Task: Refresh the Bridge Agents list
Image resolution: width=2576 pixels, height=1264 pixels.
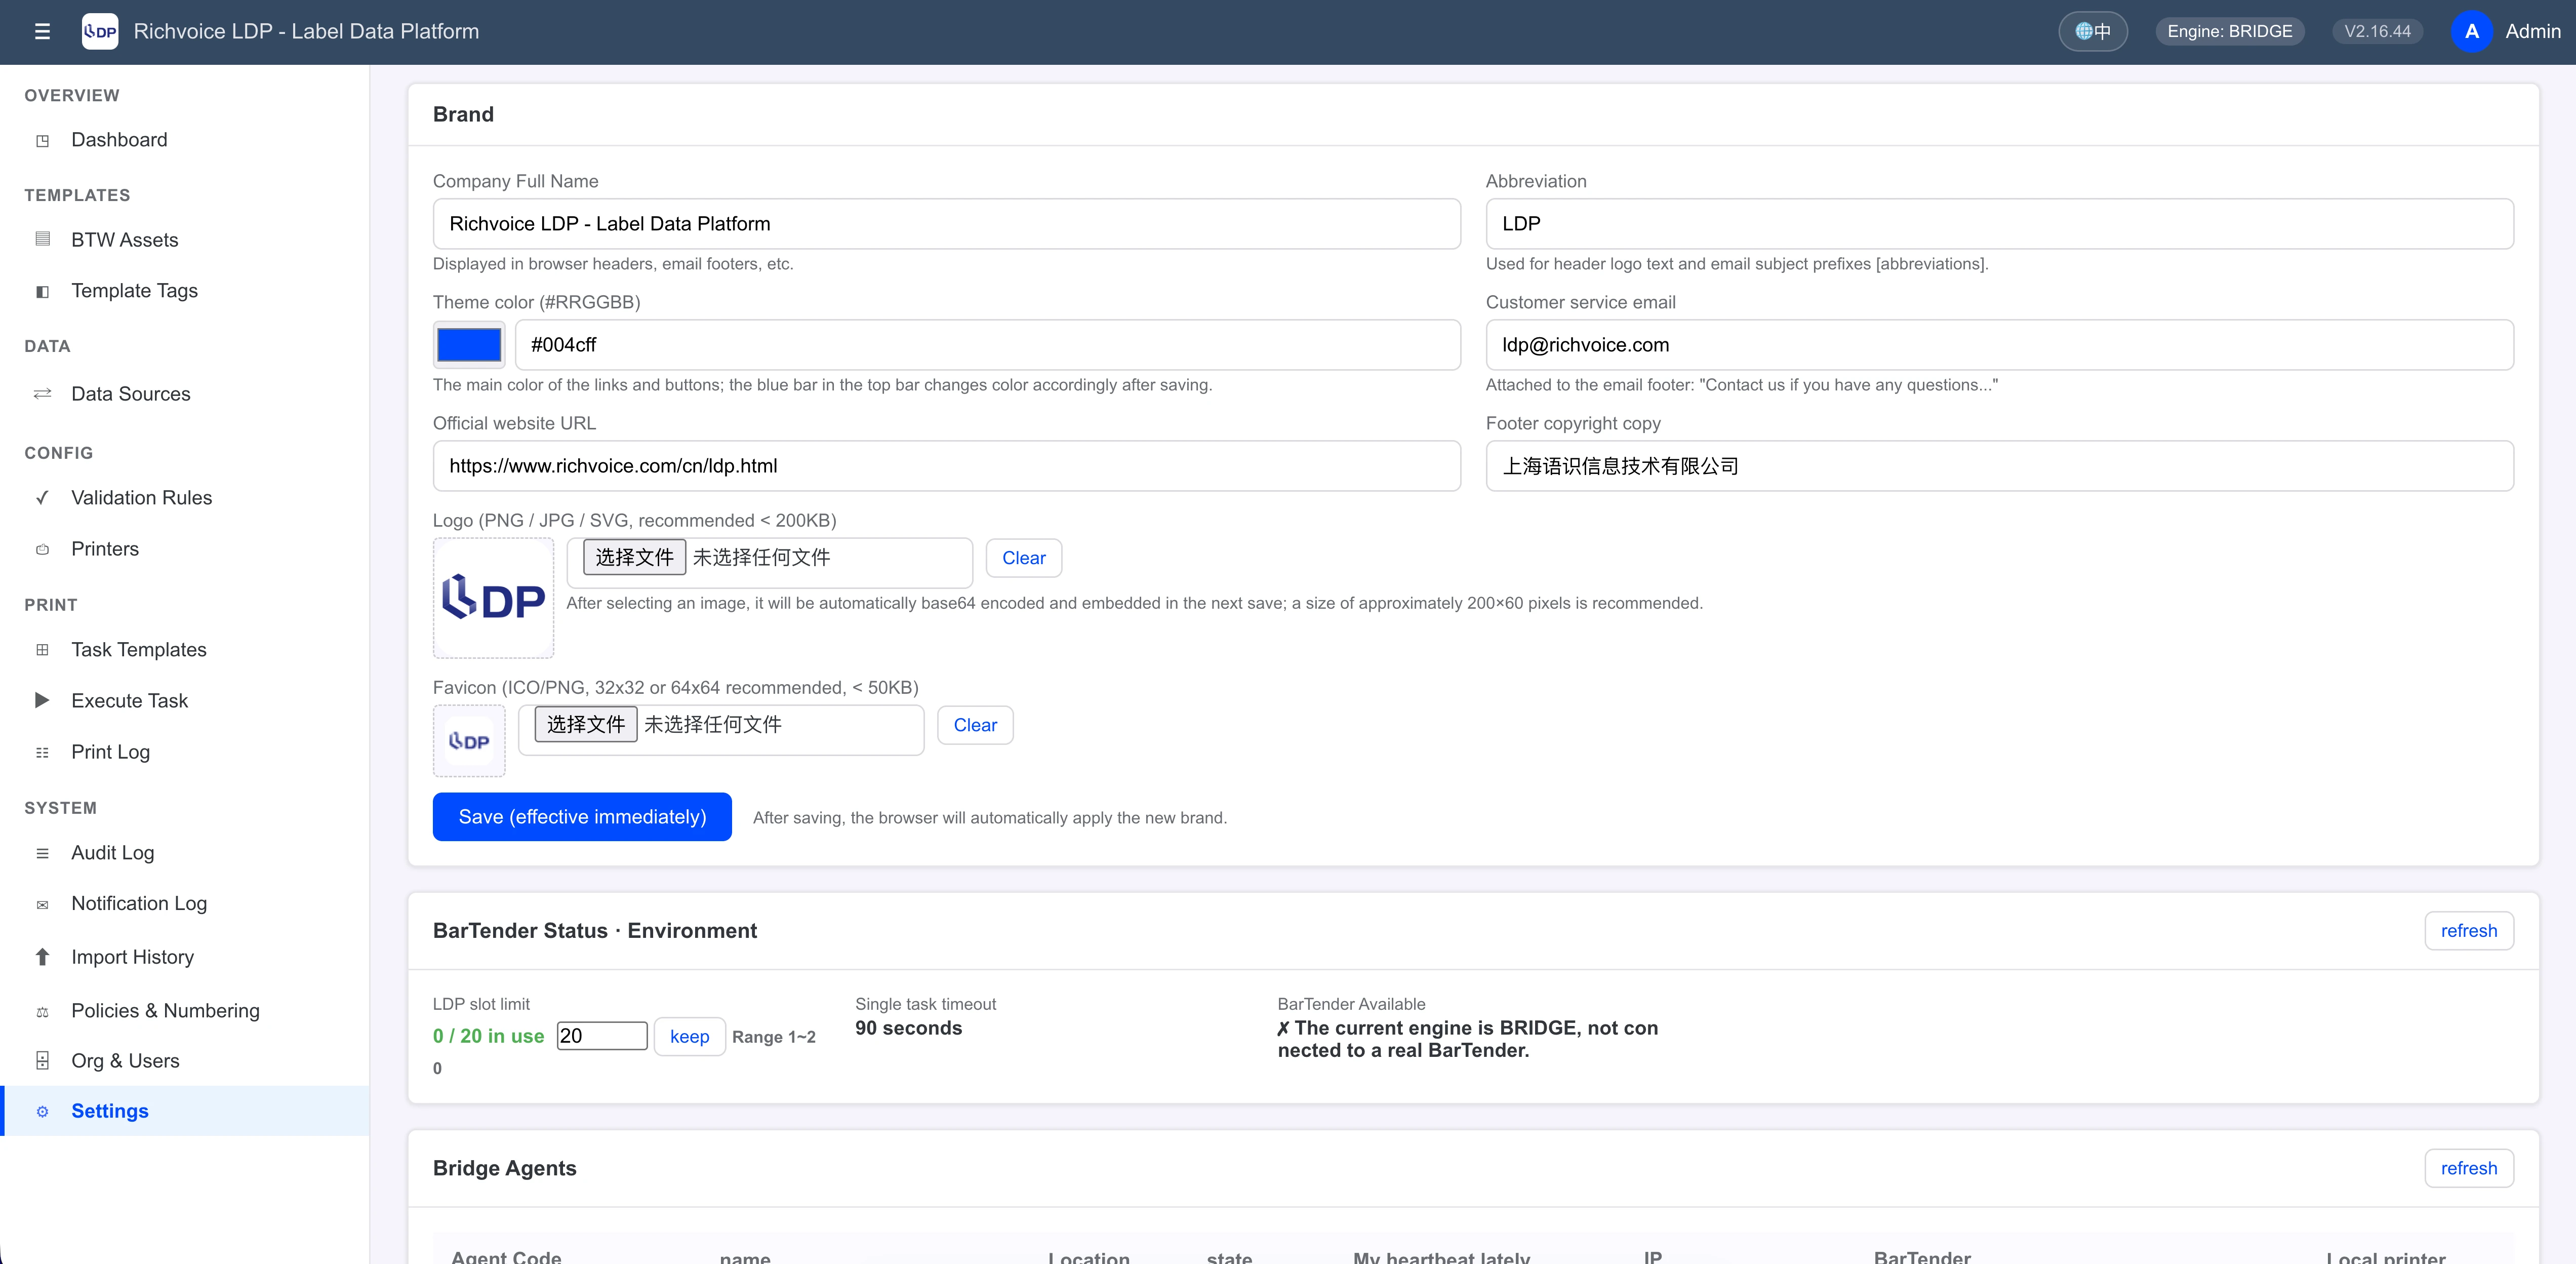Action: (2469, 1168)
